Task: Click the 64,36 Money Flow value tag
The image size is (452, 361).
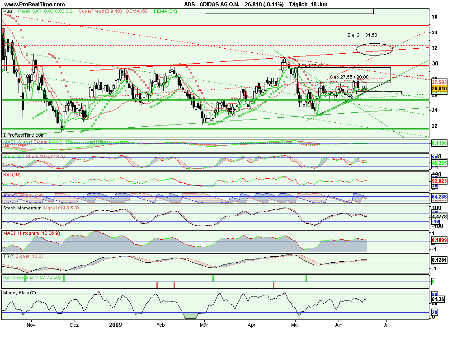Action: coord(438,299)
